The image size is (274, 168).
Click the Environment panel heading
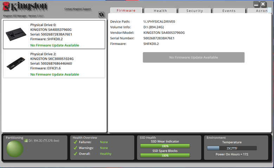[216, 137]
